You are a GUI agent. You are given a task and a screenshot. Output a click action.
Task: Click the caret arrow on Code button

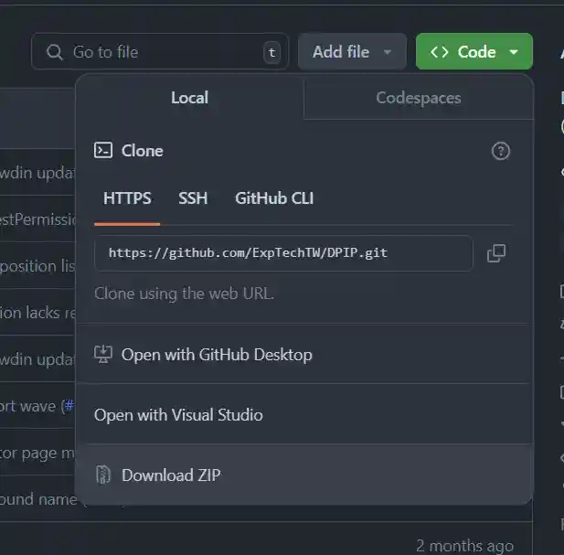click(x=514, y=52)
